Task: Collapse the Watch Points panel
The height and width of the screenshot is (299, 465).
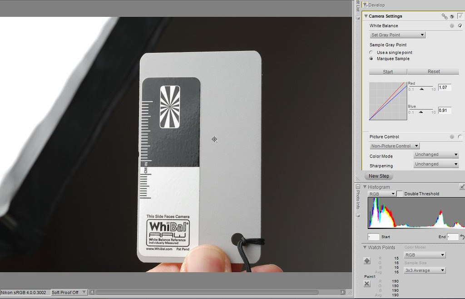Action: tap(365, 247)
